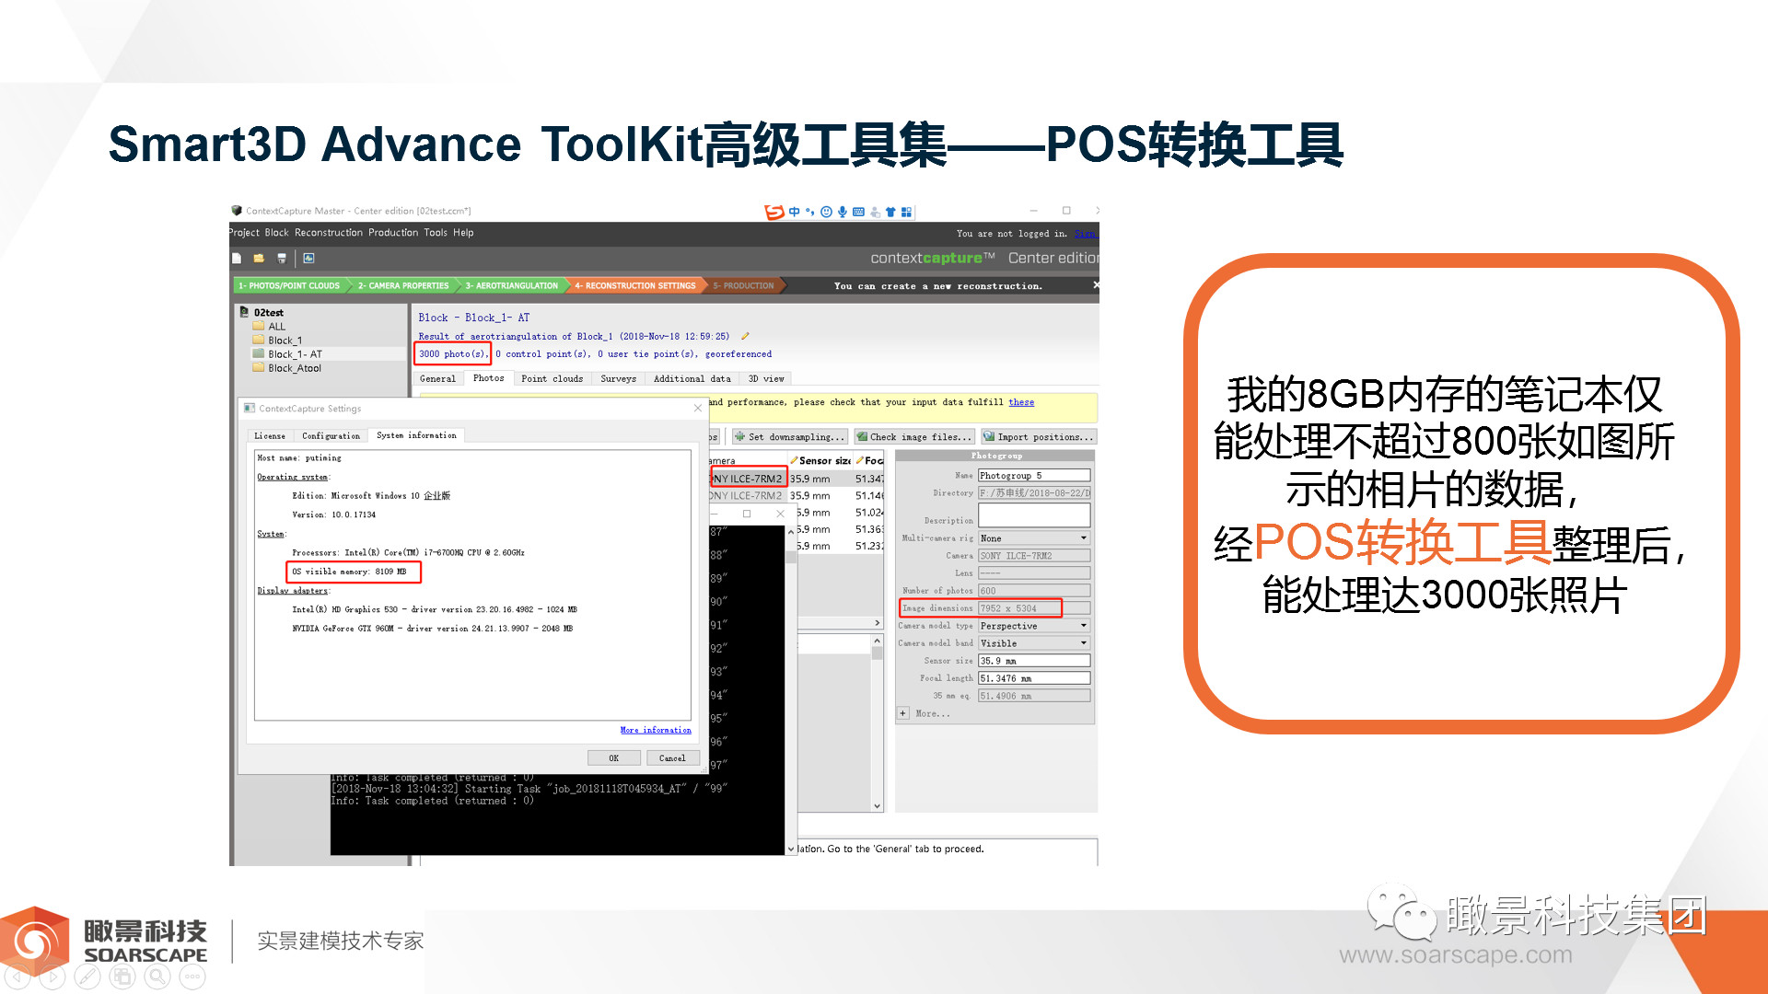1768x994 pixels.
Task: Expand the More... plus button in Photogroup
Action: pyautogui.click(x=903, y=713)
